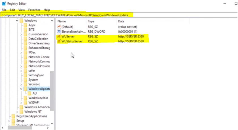238x130 pixels.
Task: Expand the Windows NT key
Action: 17,112
